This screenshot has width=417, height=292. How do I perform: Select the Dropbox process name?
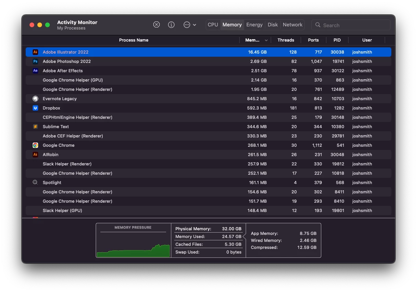click(x=51, y=108)
